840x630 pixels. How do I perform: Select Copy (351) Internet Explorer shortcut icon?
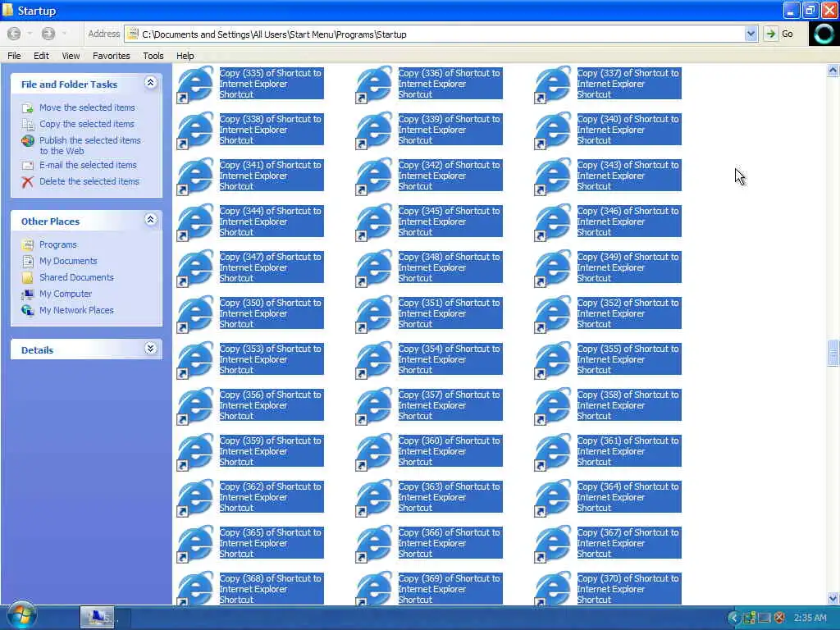click(x=374, y=314)
